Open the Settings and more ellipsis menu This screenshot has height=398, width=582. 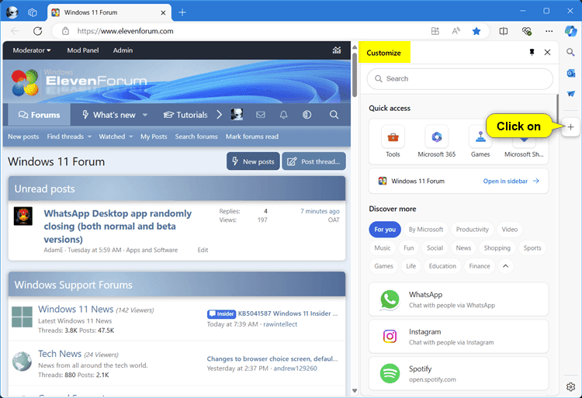pos(549,31)
